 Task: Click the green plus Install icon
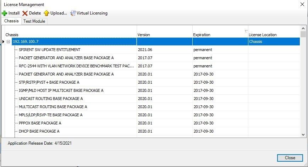click(x=4, y=13)
